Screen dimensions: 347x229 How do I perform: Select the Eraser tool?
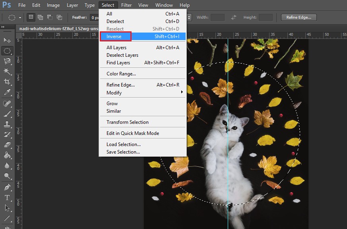tap(7, 145)
